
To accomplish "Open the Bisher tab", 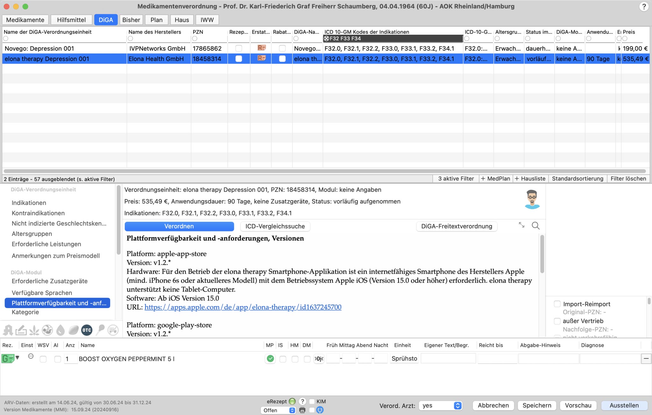I will tap(131, 20).
